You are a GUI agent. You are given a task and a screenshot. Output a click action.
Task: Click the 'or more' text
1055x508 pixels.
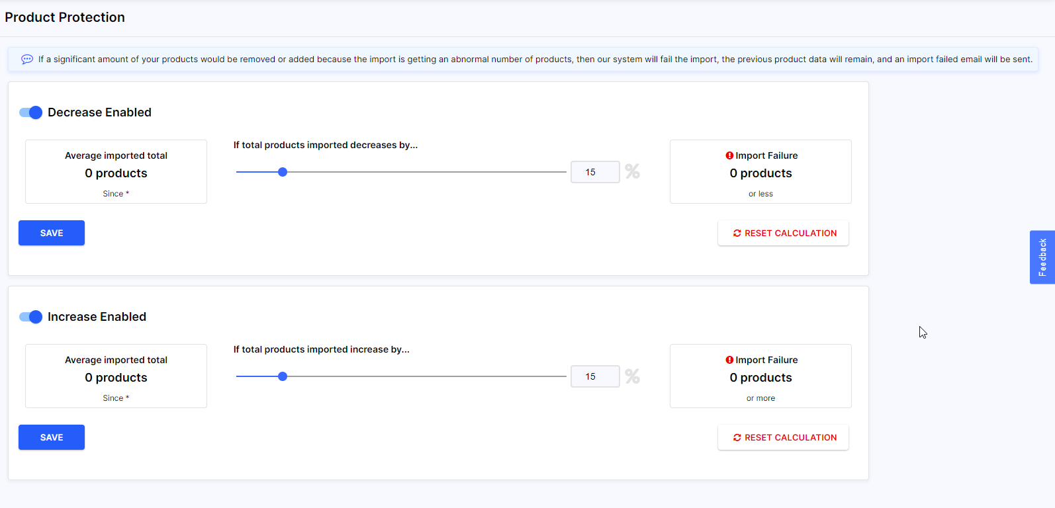[760, 398]
